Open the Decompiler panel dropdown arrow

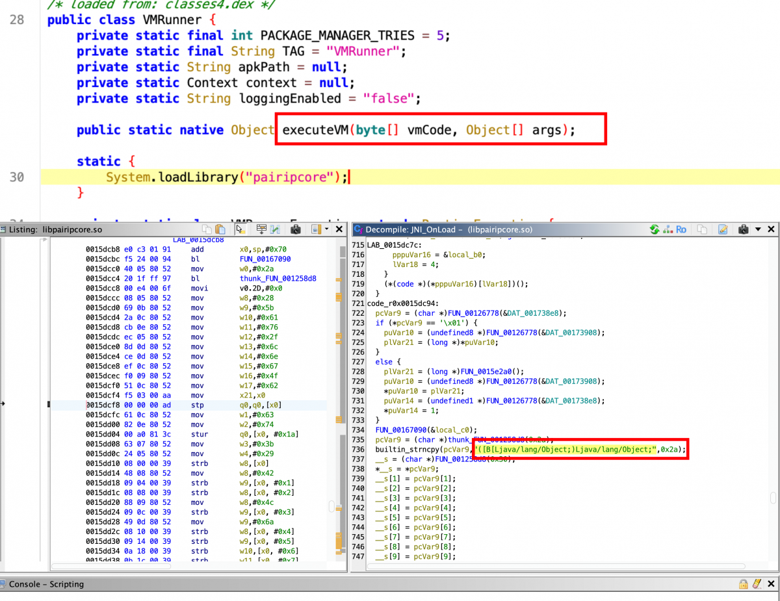(759, 229)
